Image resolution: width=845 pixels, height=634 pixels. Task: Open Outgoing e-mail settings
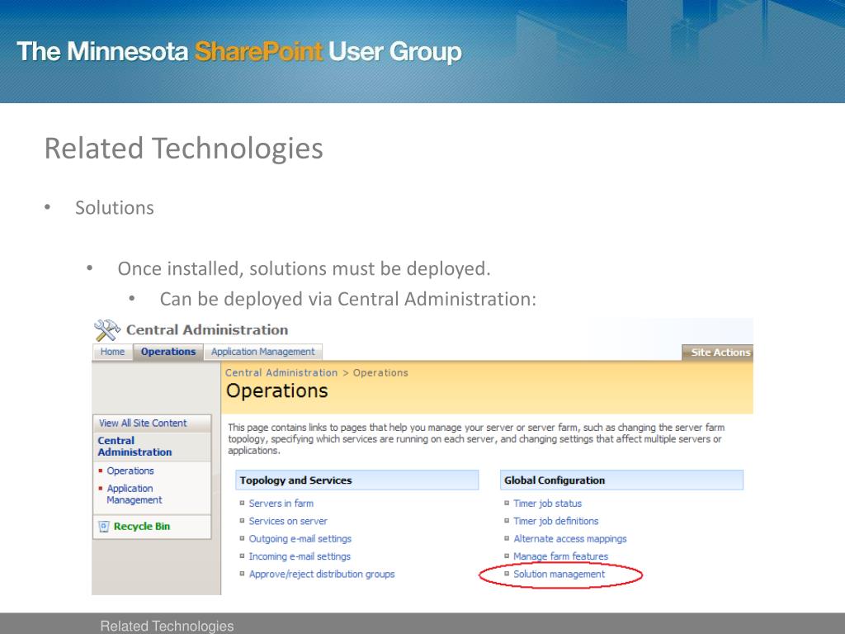[x=300, y=539]
